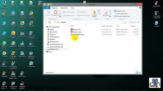The width and height of the screenshot is (163, 91).
Task: Open Oracle VM VirtualBox shortcut
Action: coord(31,35)
